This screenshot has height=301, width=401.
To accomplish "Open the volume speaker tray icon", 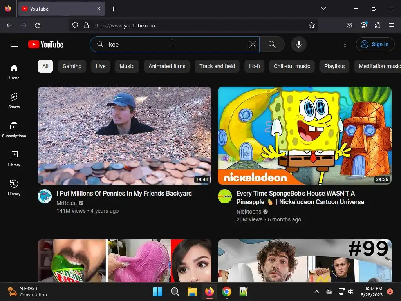I will pos(351,292).
